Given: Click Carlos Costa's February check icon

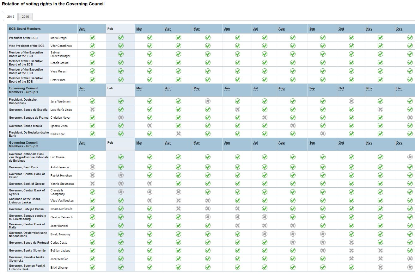Looking at the screenshot, I should point(121,242).
